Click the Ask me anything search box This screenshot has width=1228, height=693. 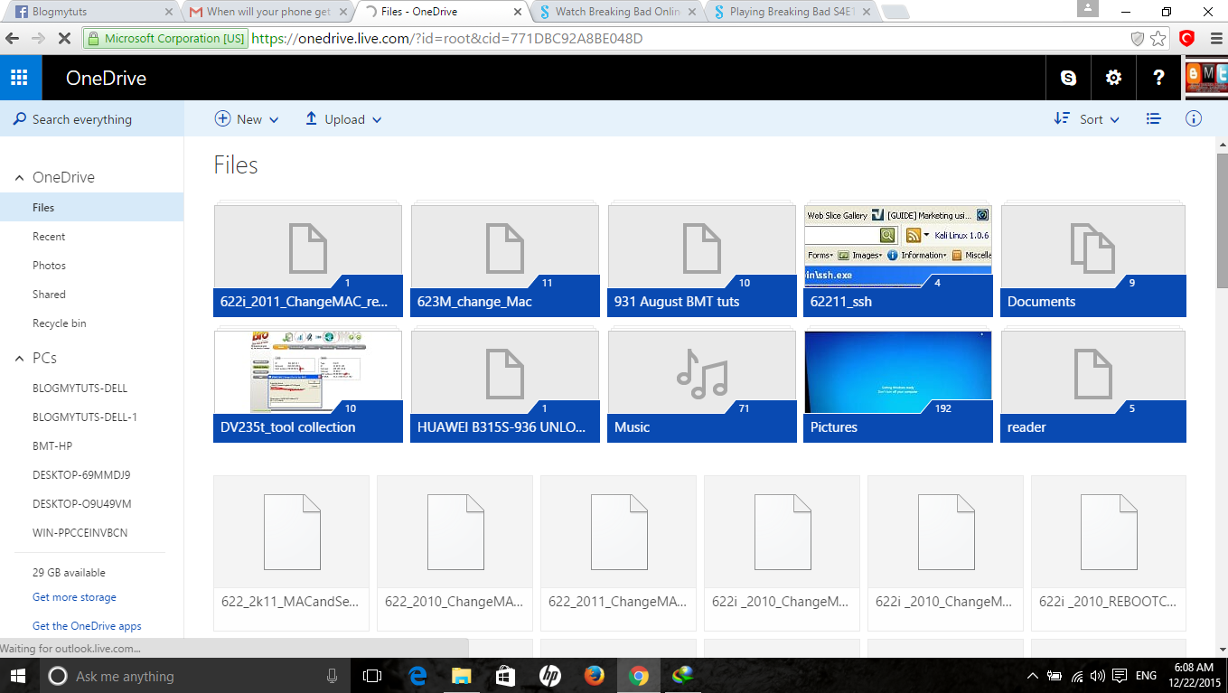(x=195, y=676)
